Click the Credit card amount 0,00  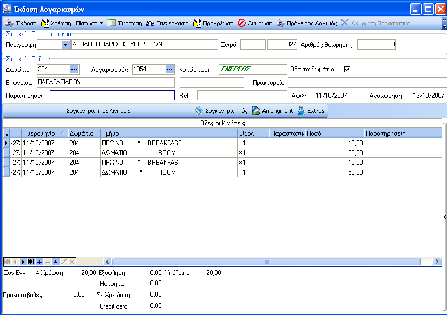pos(156,306)
